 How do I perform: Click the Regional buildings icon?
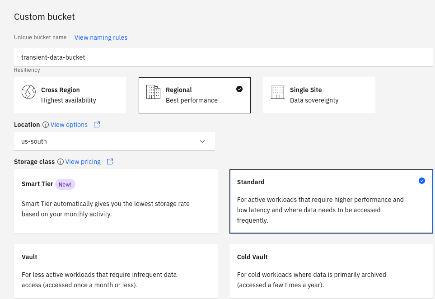click(153, 92)
